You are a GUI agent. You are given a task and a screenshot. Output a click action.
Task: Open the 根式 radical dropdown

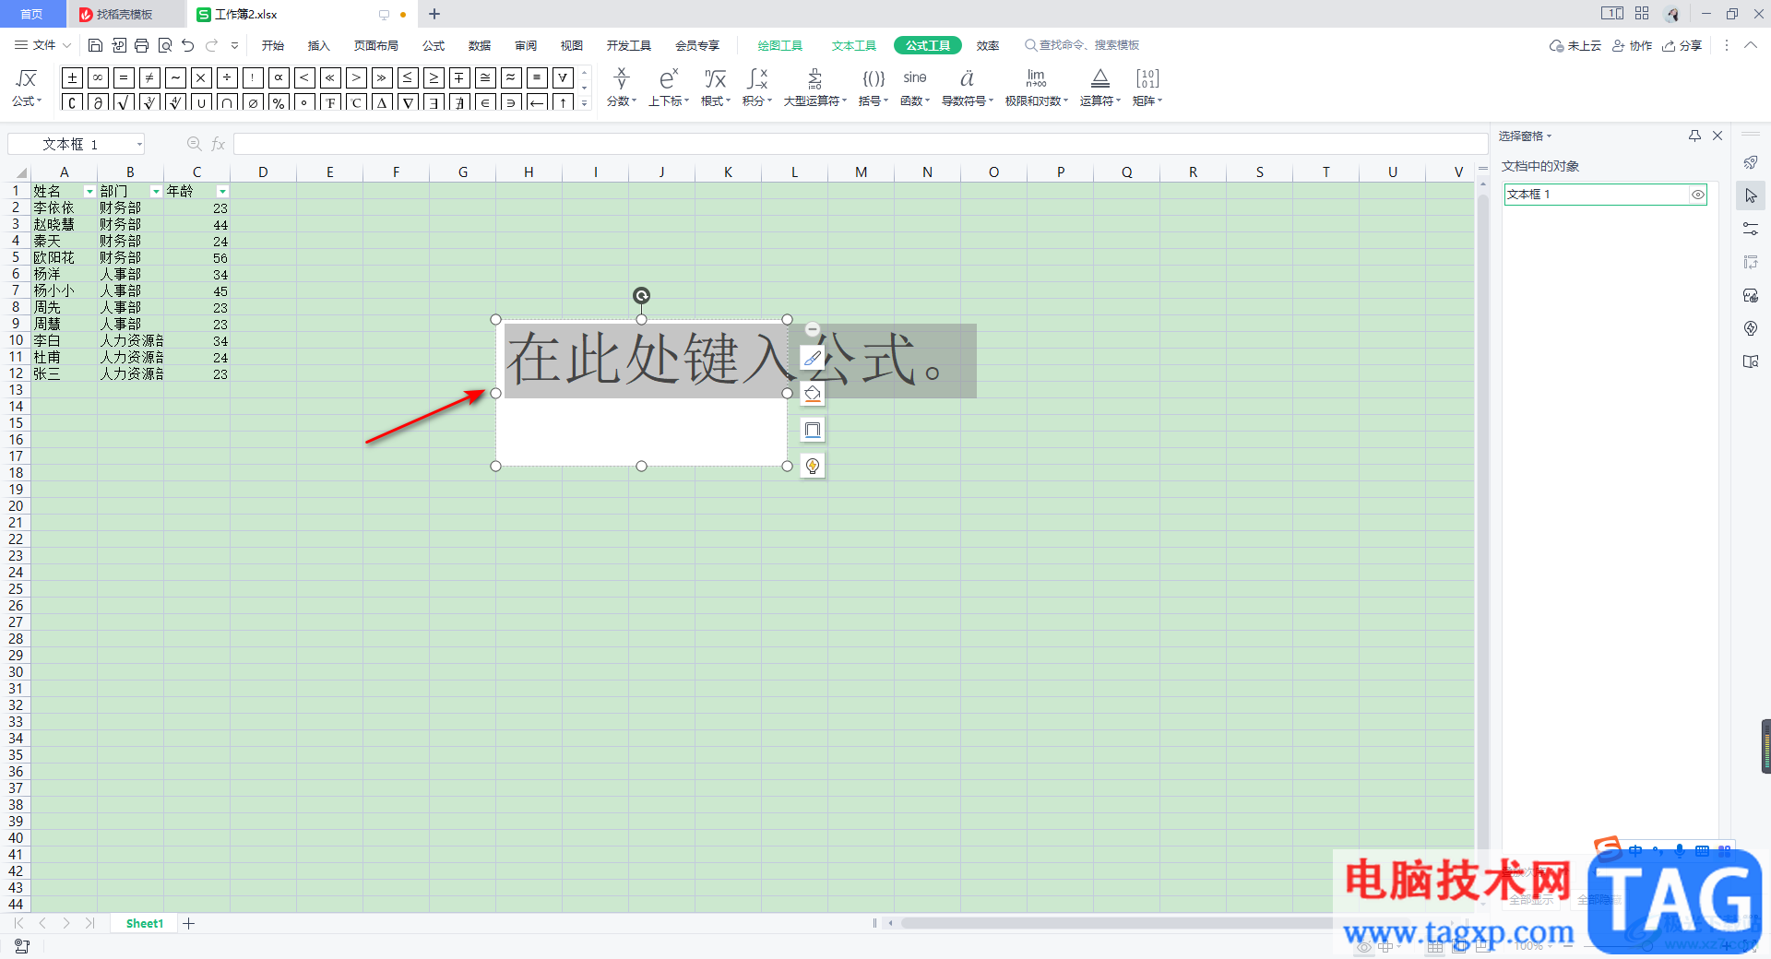coord(716,88)
